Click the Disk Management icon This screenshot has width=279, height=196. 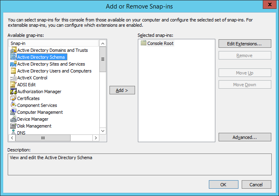click(13, 126)
